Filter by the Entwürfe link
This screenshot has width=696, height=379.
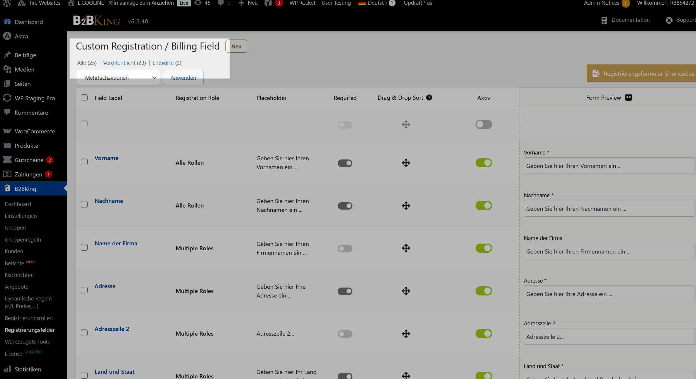pyautogui.click(x=163, y=63)
